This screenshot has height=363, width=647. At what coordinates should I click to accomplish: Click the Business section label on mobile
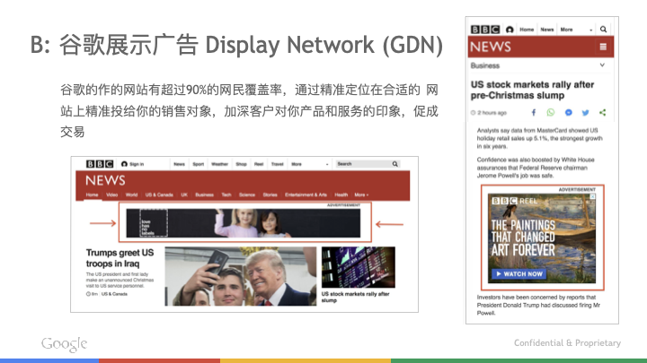point(485,65)
